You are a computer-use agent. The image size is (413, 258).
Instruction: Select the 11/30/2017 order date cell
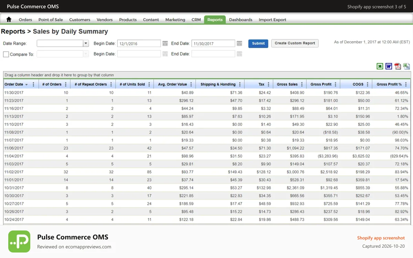point(14,93)
